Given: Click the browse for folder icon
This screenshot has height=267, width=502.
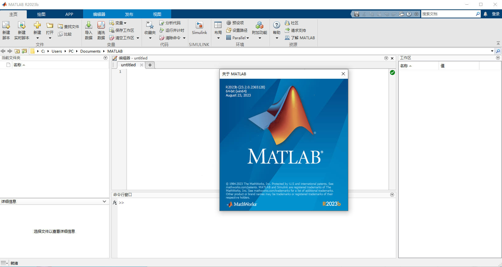Looking at the screenshot, I should pos(24,51).
